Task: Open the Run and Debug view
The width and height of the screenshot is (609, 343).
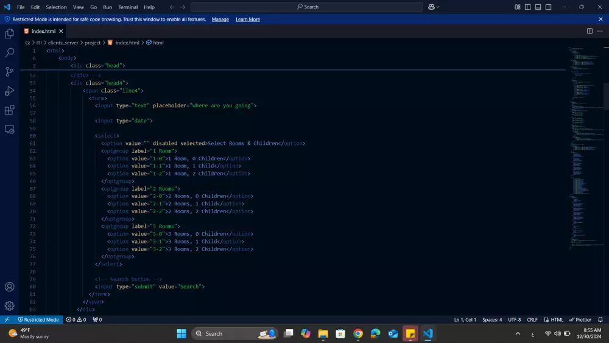Action: [x=9, y=91]
